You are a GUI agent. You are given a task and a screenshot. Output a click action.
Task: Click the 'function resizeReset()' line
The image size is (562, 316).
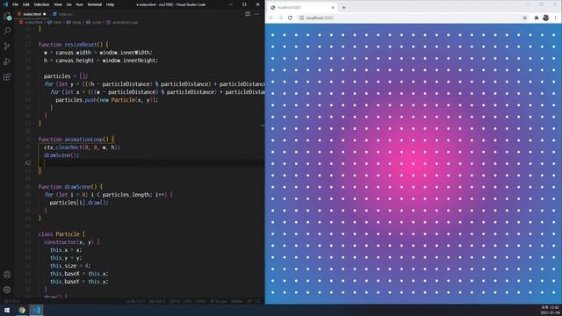73,45
